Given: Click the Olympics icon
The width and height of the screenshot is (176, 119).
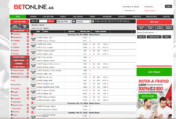Looking at the screenshot, I should pyautogui.click(x=11, y=108).
